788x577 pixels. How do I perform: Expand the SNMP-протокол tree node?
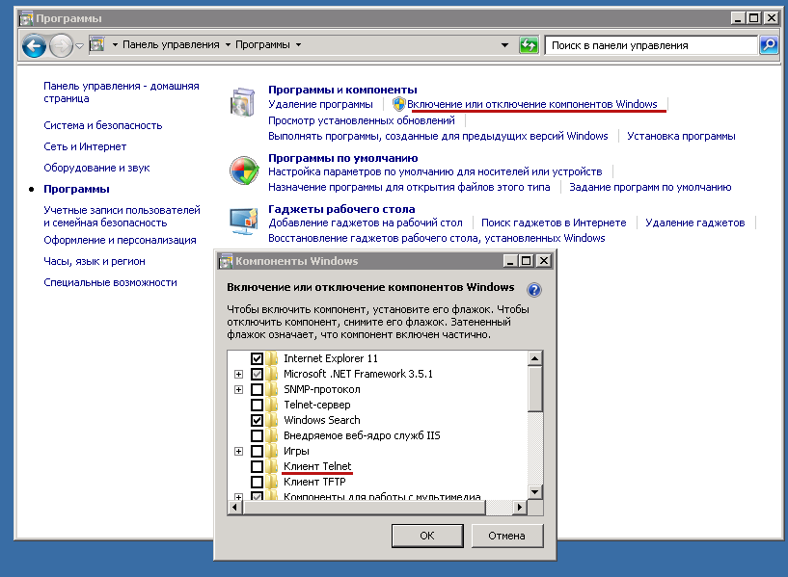[238, 389]
